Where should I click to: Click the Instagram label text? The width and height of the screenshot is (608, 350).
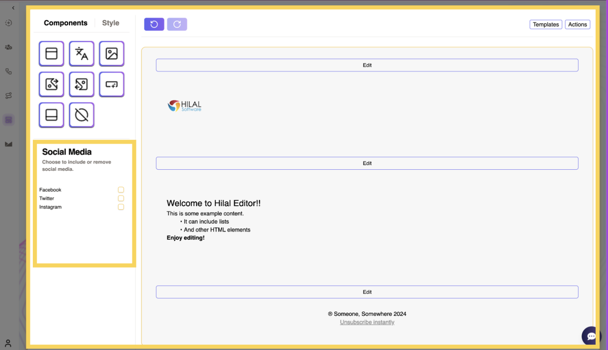click(50, 207)
